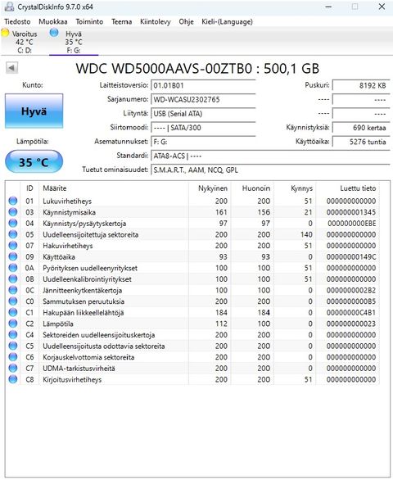Click the 35 °C temperature button
This screenshot has height=480, width=393.
pos(34,162)
